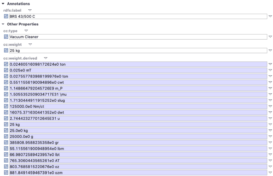The width and height of the screenshot is (273, 176).
Task: Click the cc:weight 25 kg text field
Action: tap(135, 51)
